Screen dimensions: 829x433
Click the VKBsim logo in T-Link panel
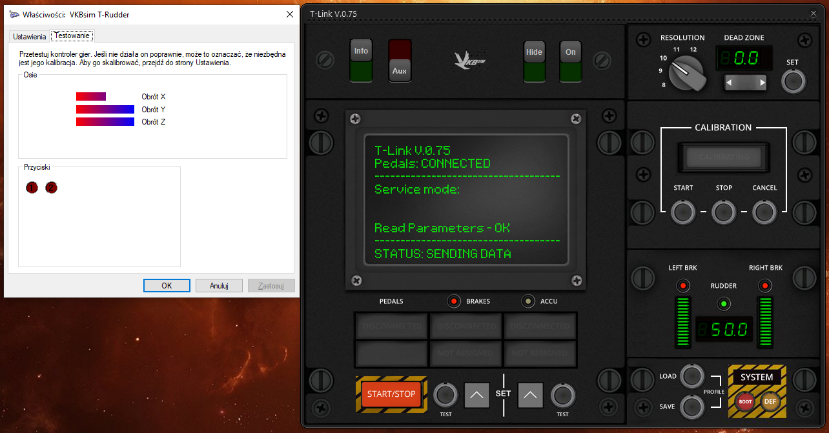click(x=470, y=60)
